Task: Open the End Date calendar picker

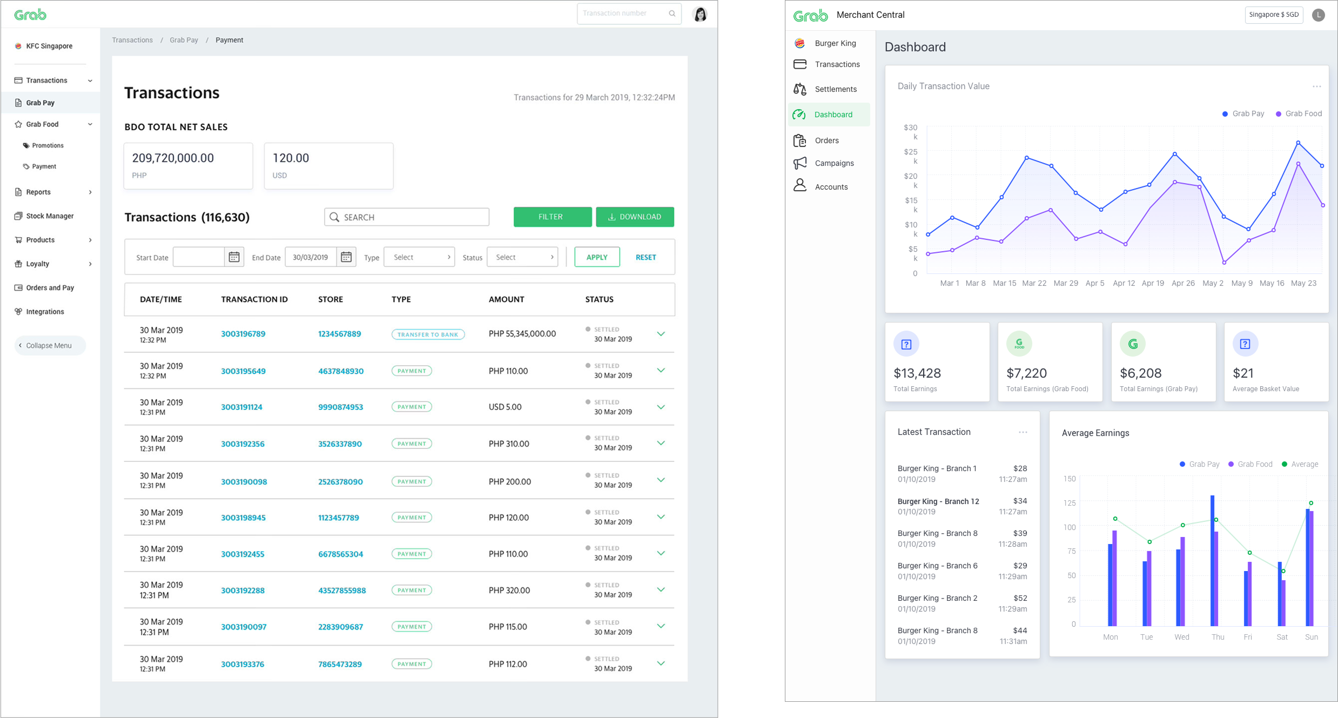Action: (x=346, y=257)
